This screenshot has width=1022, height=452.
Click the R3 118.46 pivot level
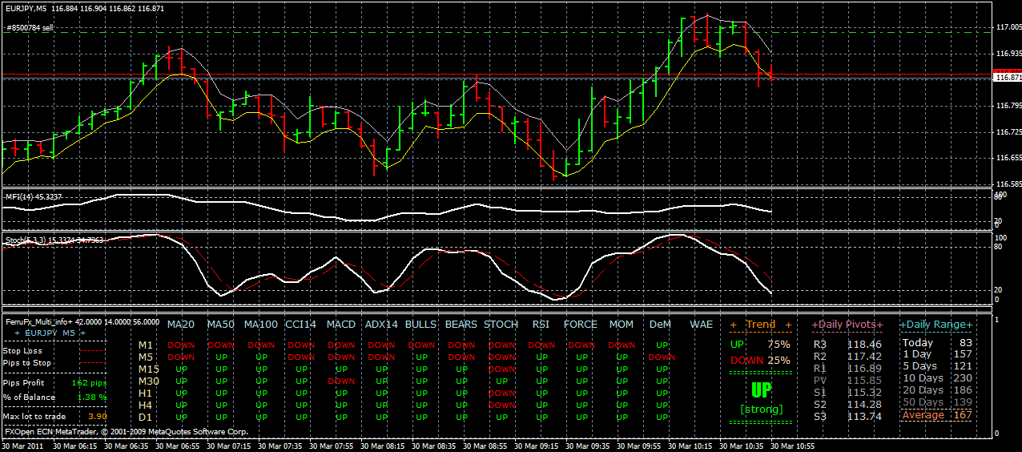(x=847, y=345)
